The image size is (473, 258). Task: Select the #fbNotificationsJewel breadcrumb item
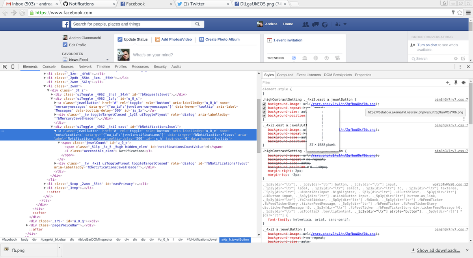[202, 239]
